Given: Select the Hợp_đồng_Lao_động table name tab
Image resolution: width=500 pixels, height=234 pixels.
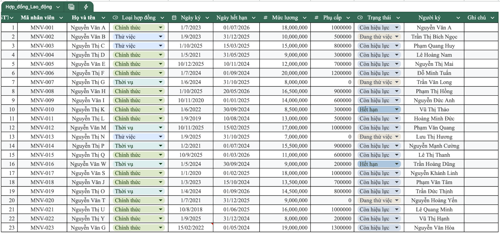Looking at the screenshot, I should 29,7.
